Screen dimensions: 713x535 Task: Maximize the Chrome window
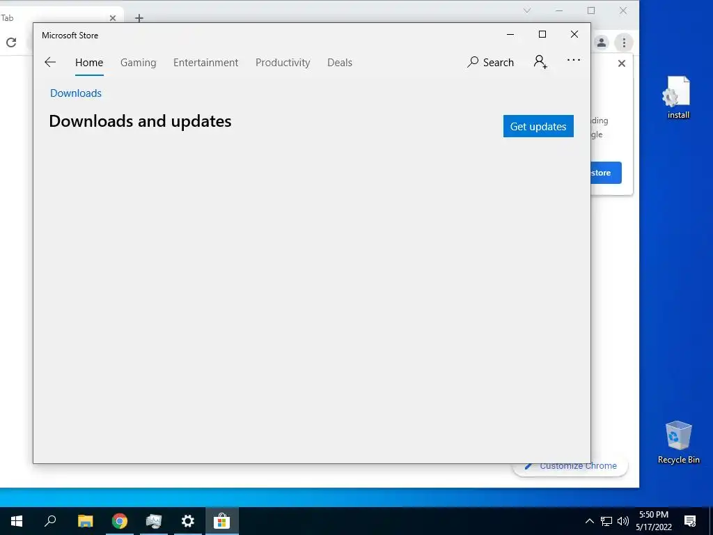591,10
